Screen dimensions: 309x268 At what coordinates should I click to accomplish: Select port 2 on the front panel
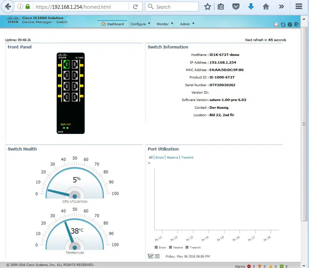(75, 64)
